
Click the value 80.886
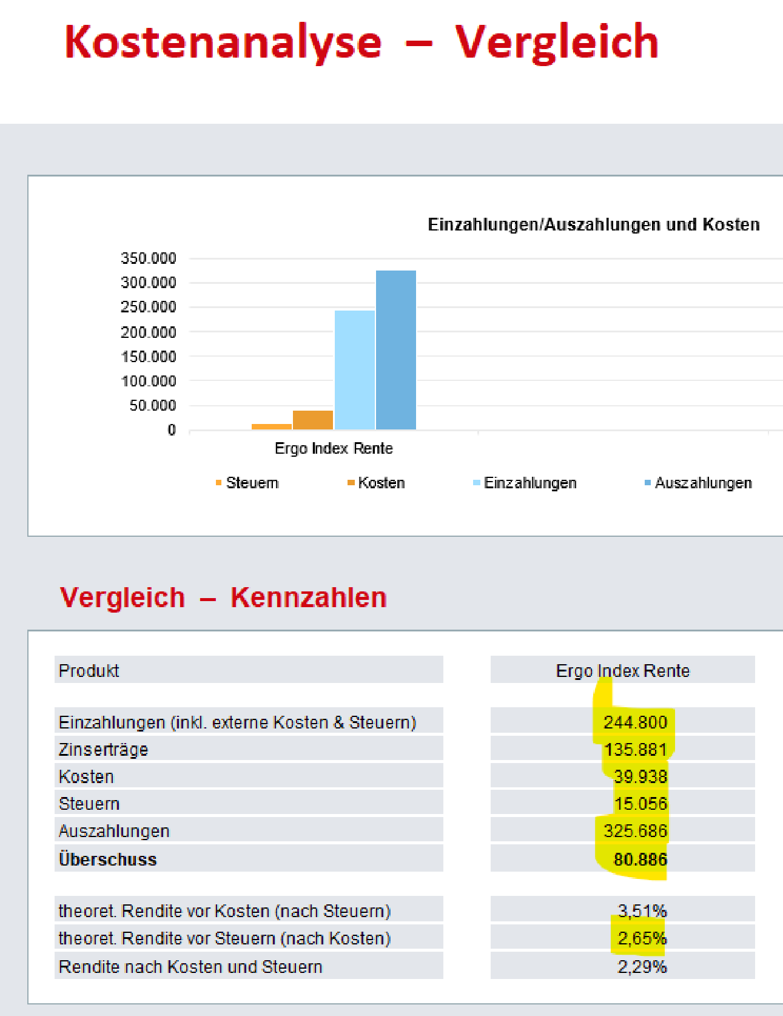(640, 859)
